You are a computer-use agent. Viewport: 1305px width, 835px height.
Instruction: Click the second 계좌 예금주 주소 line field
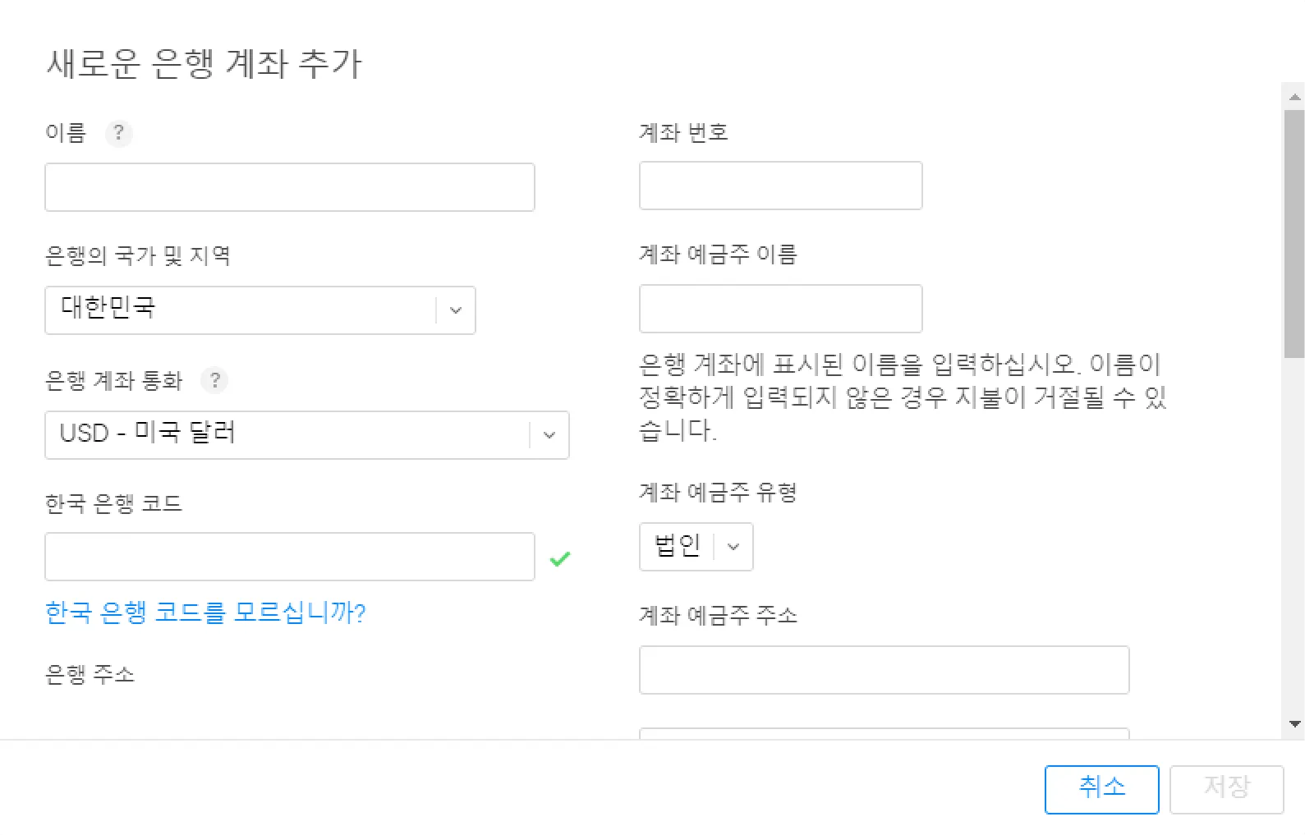tap(884, 732)
